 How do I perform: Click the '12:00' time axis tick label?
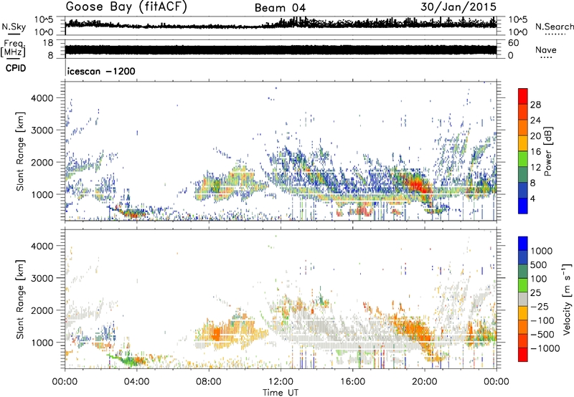(281, 382)
